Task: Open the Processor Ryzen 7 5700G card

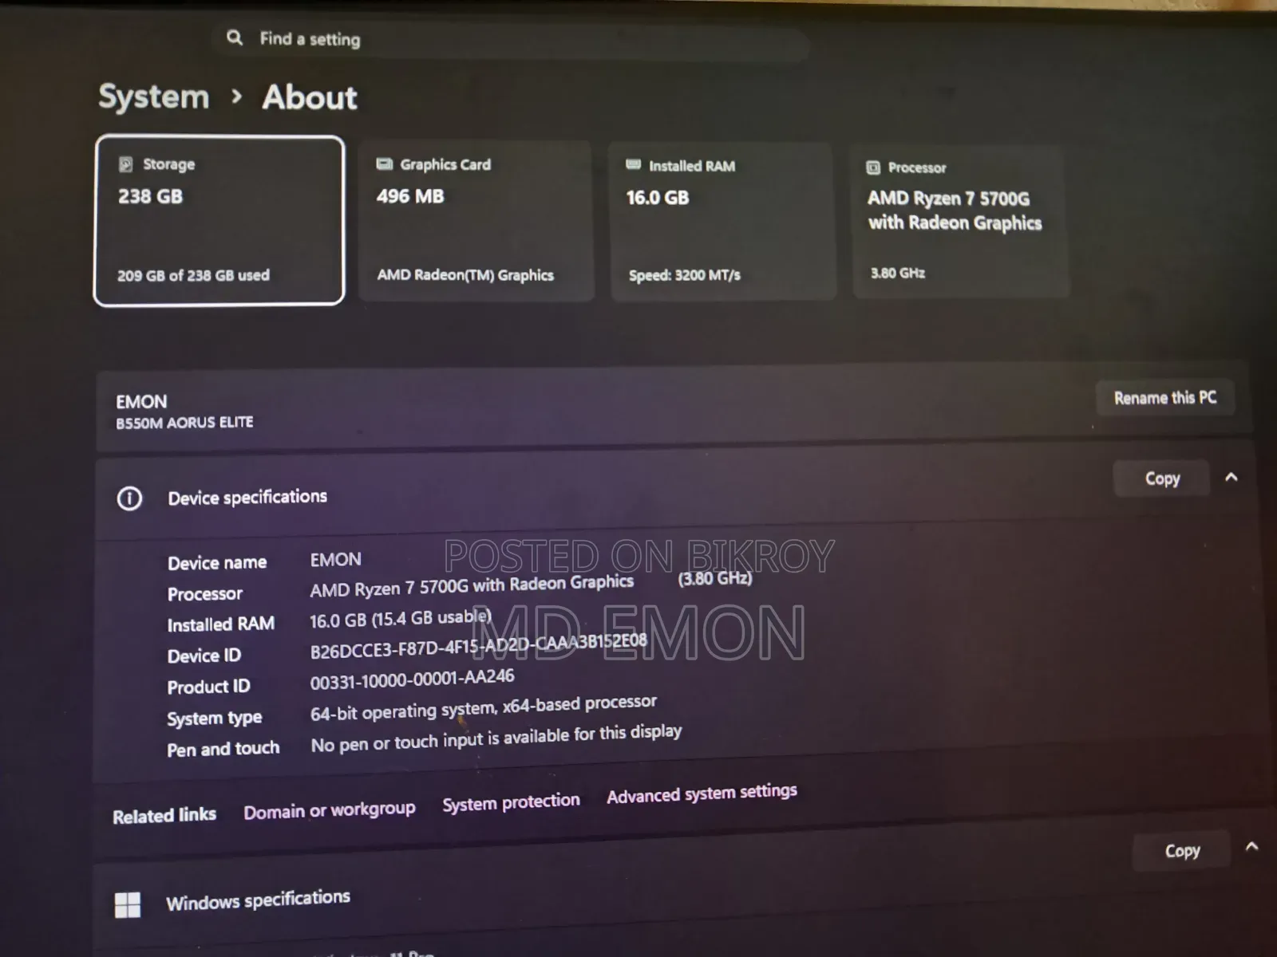Action: tap(961, 222)
